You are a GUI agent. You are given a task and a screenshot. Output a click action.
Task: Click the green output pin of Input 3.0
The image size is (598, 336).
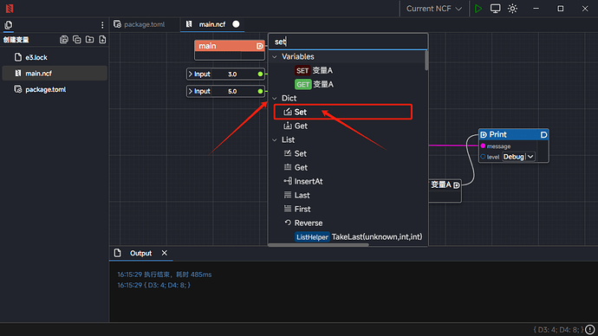point(260,74)
